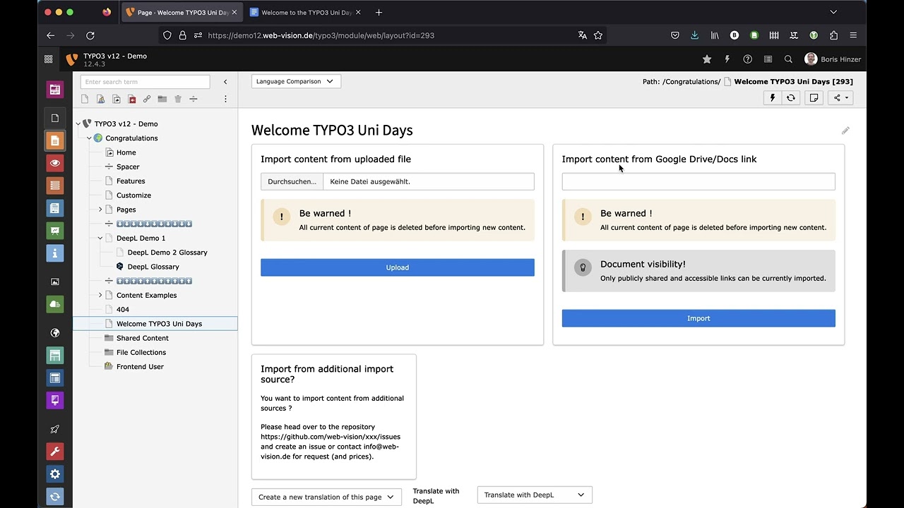Create new standard page from tree toolbar
The image size is (904, 508).
click(85, 99)
